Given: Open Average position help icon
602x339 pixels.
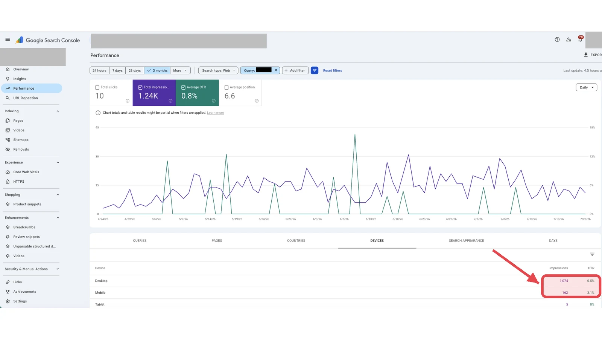Looking at the screenshot, I should coord(257,101).
